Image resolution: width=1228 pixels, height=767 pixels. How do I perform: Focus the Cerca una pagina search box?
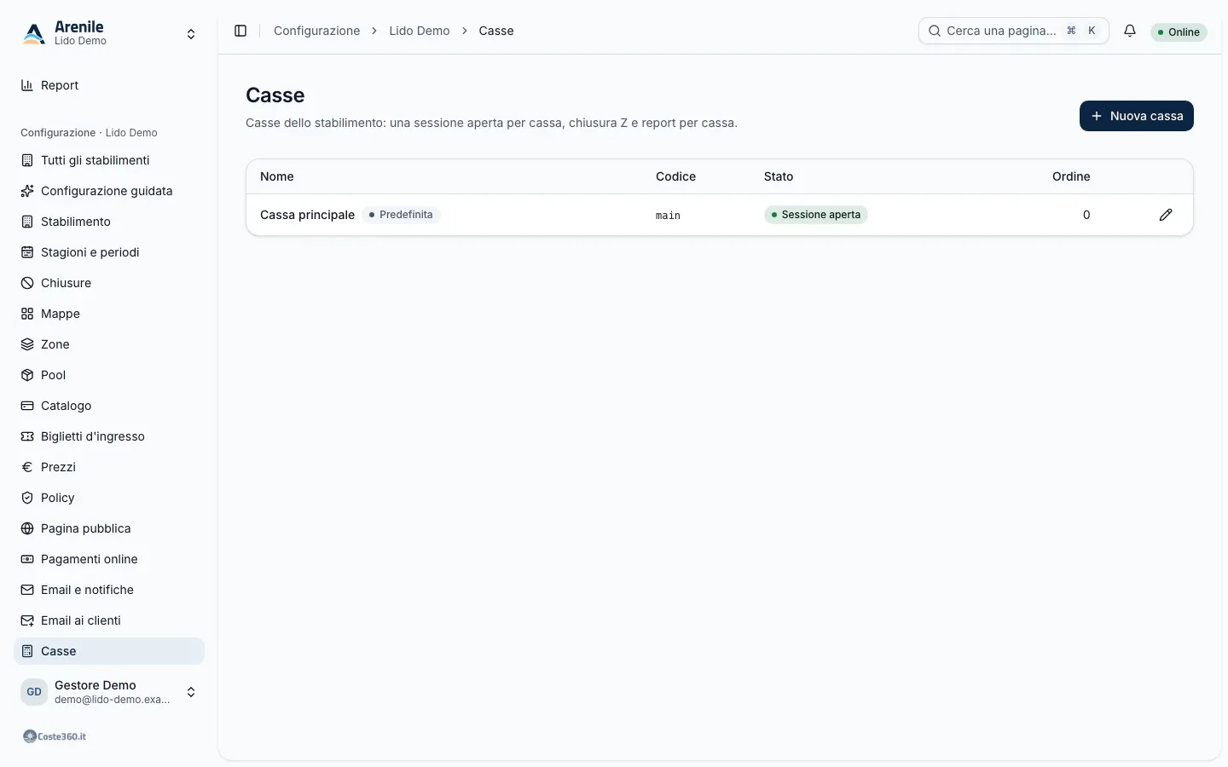[x=1014, y=31]
